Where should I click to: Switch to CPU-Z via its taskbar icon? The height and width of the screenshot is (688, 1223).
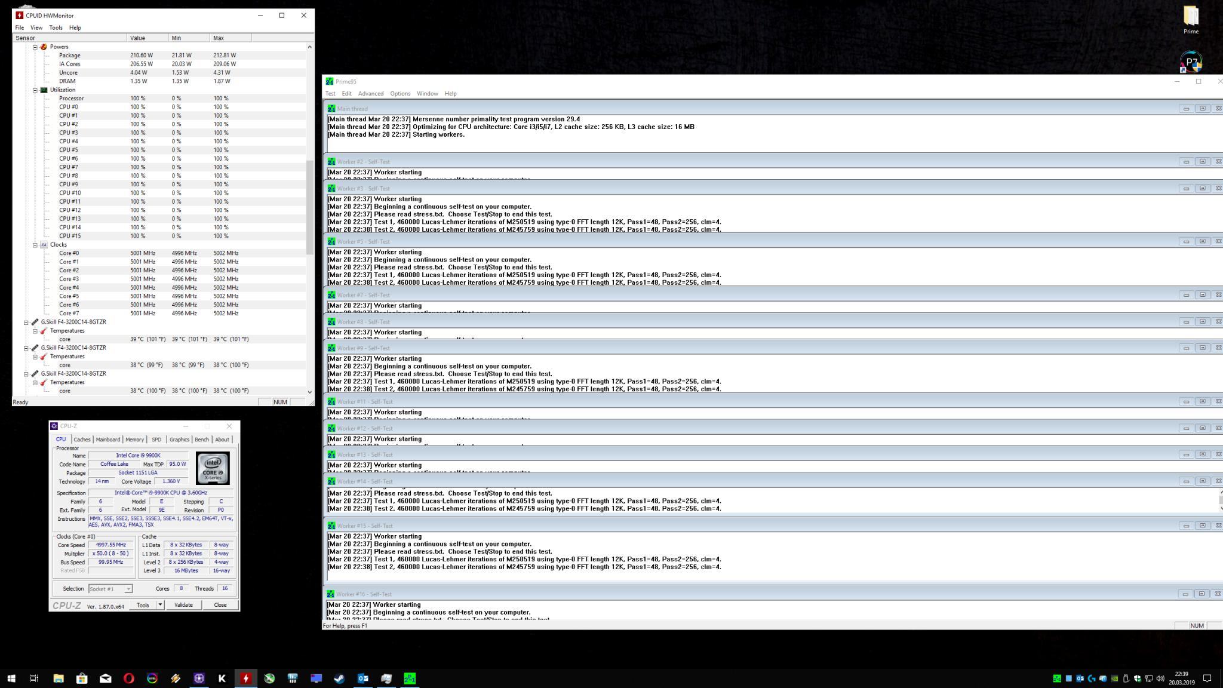click(199, 678)
